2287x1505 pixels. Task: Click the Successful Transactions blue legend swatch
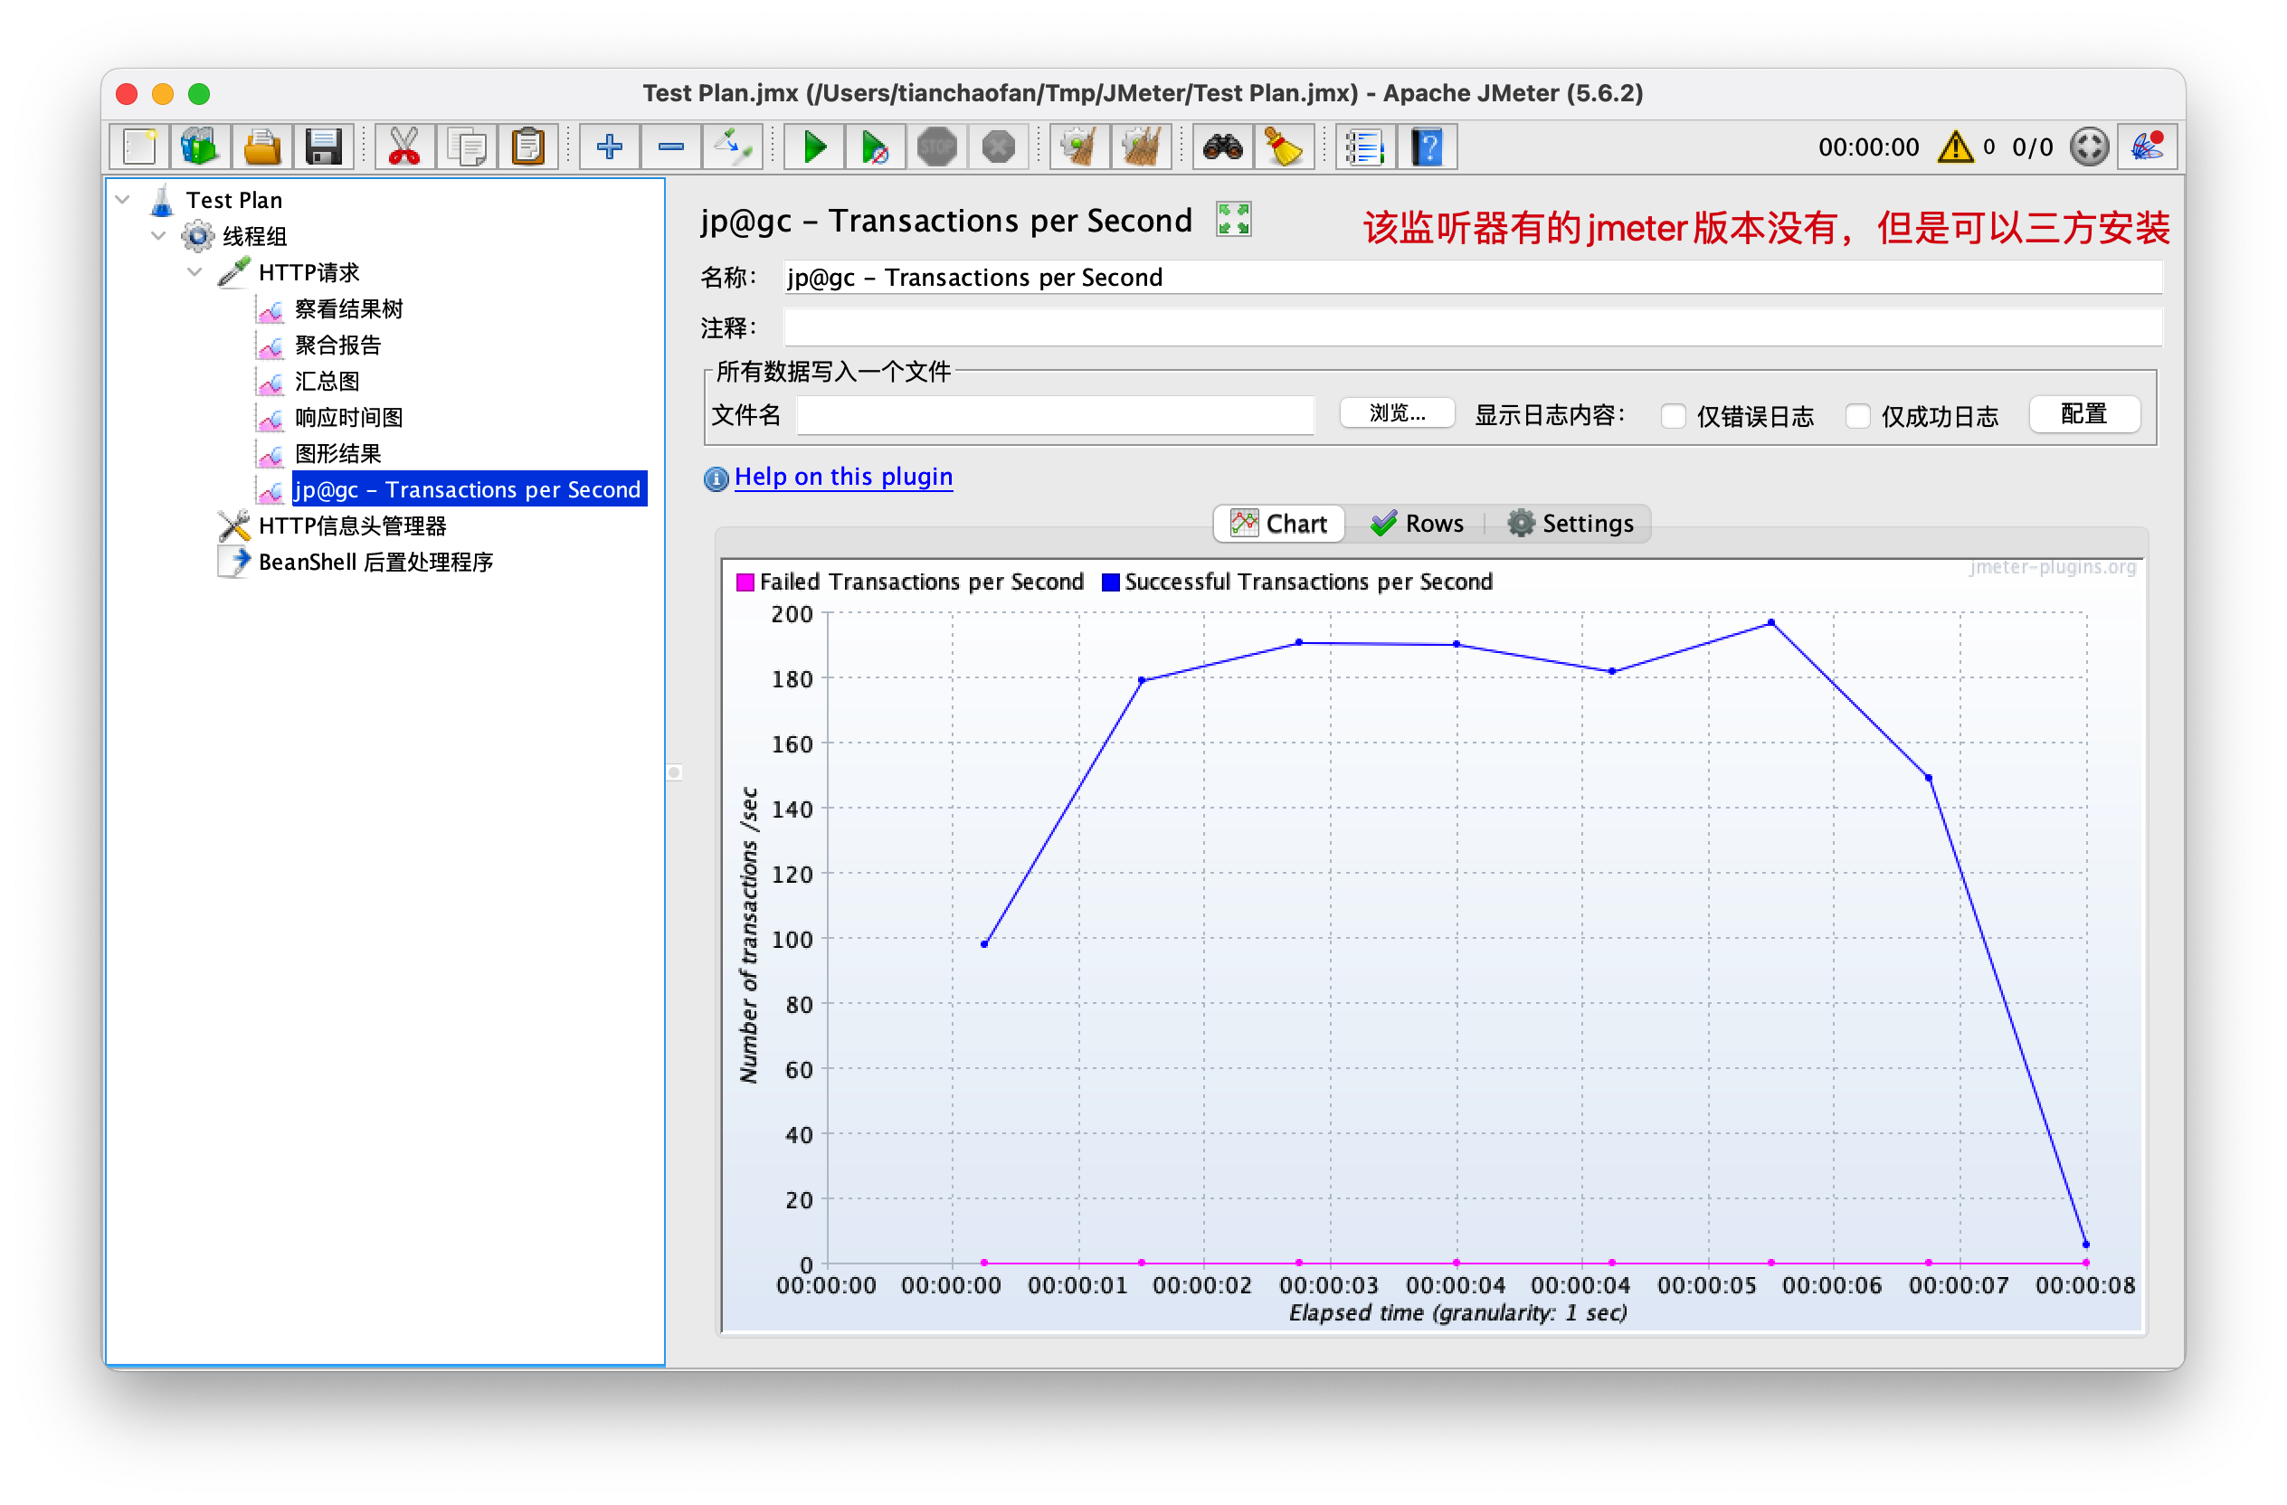coord(1110,582)
